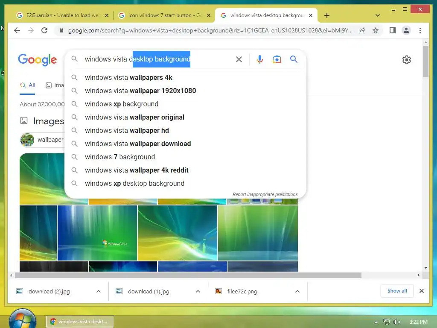437x328 pixels.
Task: Submit search with blue magnifier
Action: click(x=294, y=59)
